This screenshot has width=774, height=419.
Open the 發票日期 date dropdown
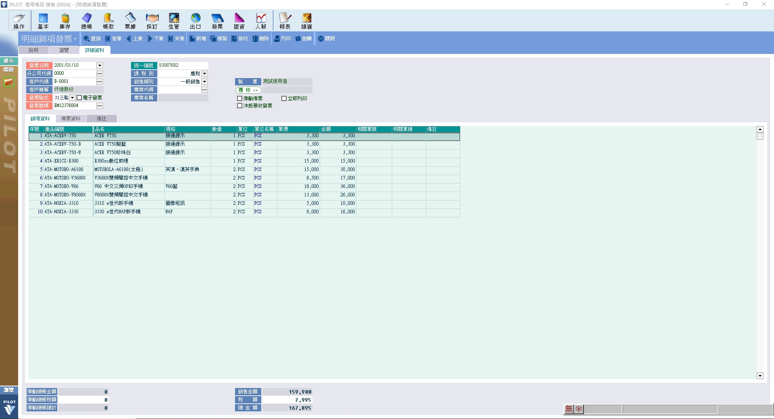[100, 66]
